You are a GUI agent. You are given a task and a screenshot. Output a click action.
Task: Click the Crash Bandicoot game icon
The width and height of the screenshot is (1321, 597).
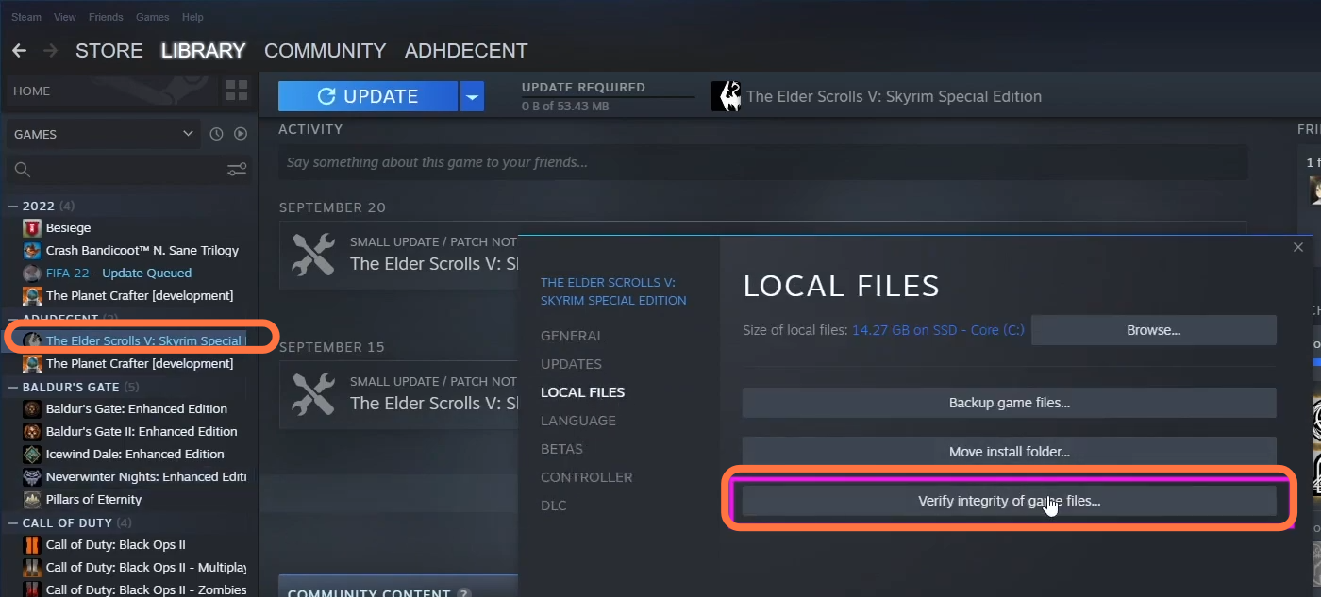click(x=32, y=250)
